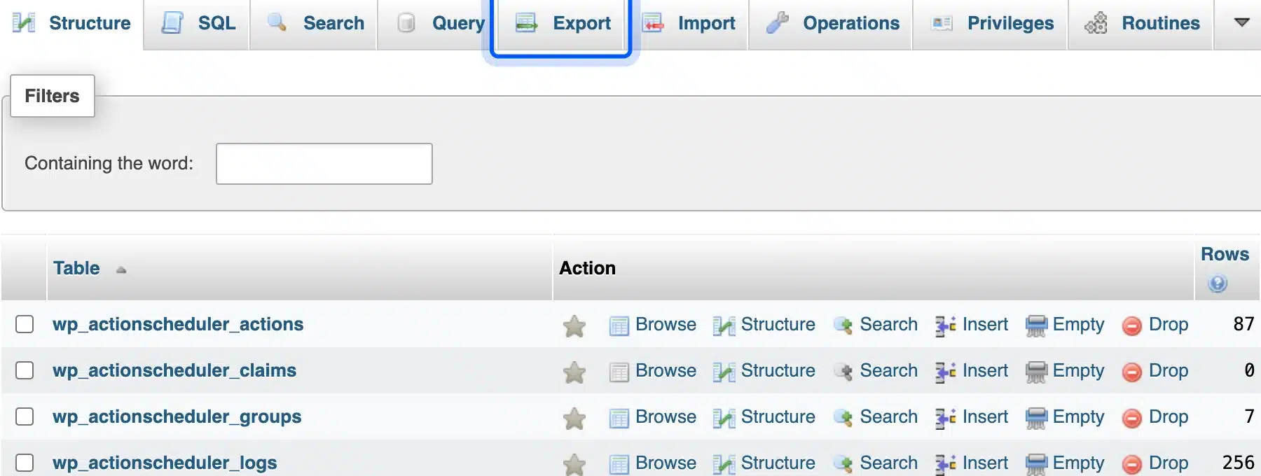Favorite wp_actionscheduler_actions with star icon

click(x=574, y=325)
